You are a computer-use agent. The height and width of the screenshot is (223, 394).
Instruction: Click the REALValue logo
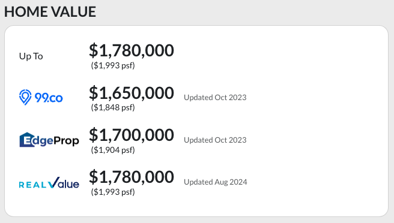click(49, 183)
